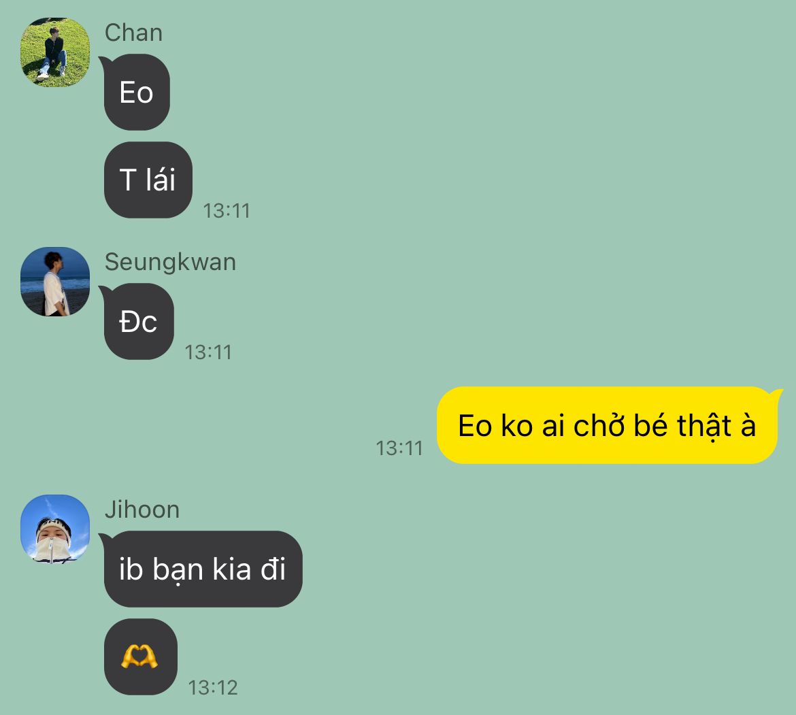The image size is (796, 715).
Task: Click the 13:11 timestamp beside "Đc"
Action: coord(208,352)
